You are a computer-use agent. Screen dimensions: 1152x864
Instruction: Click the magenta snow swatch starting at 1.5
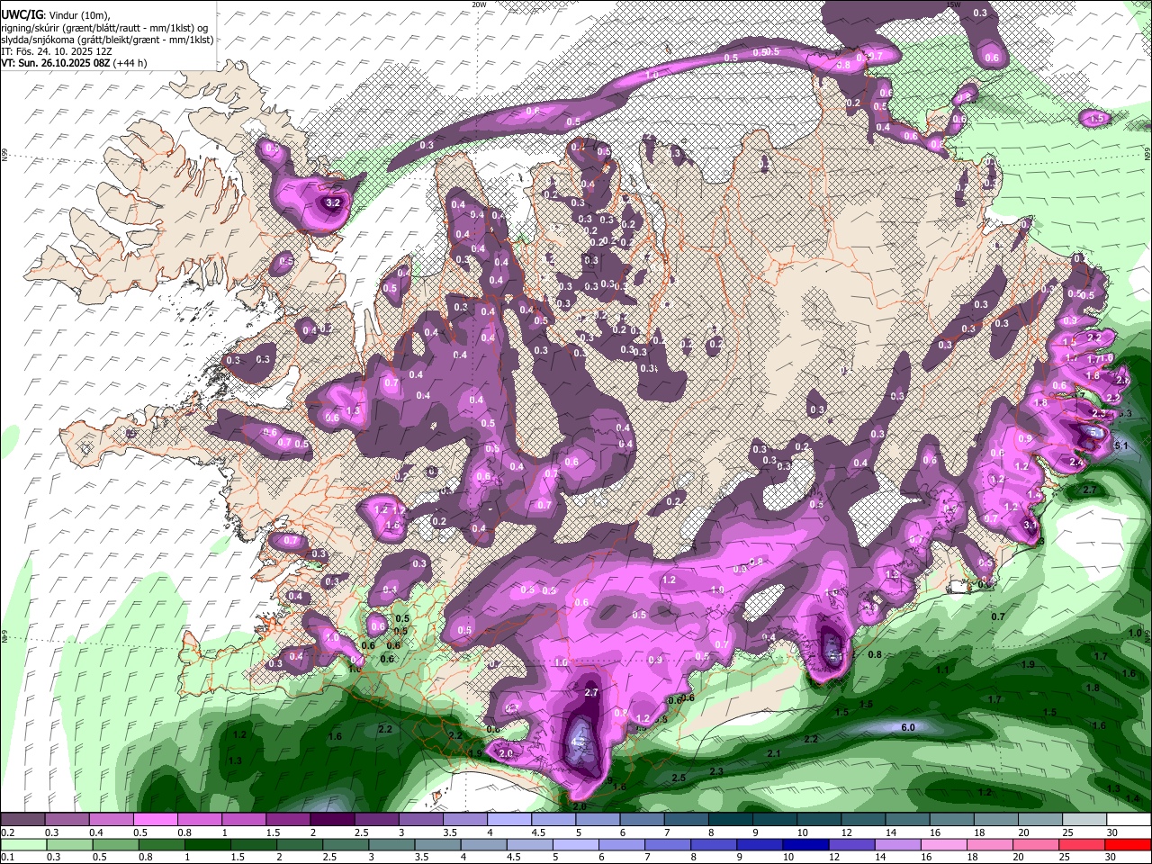[x=287, y=820]
